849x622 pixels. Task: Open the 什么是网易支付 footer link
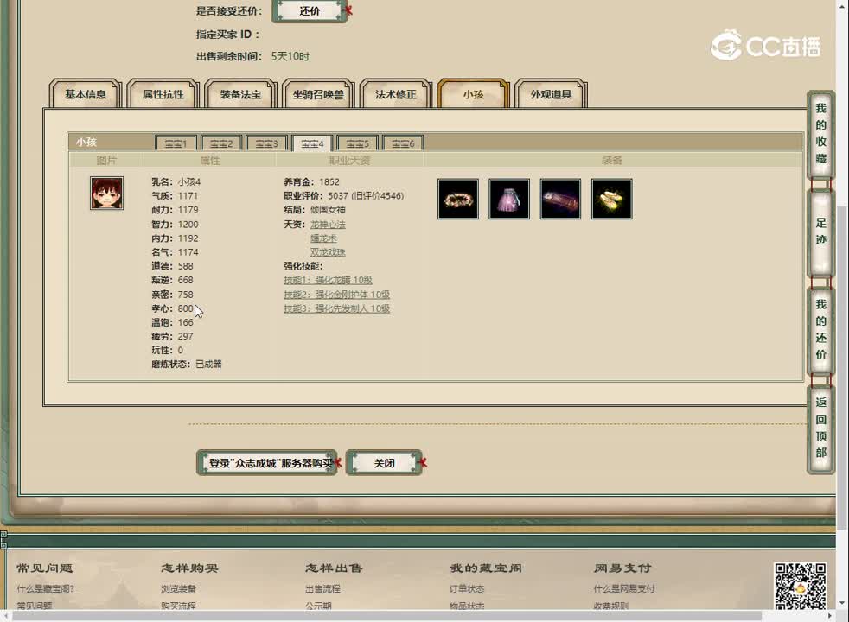624,589
